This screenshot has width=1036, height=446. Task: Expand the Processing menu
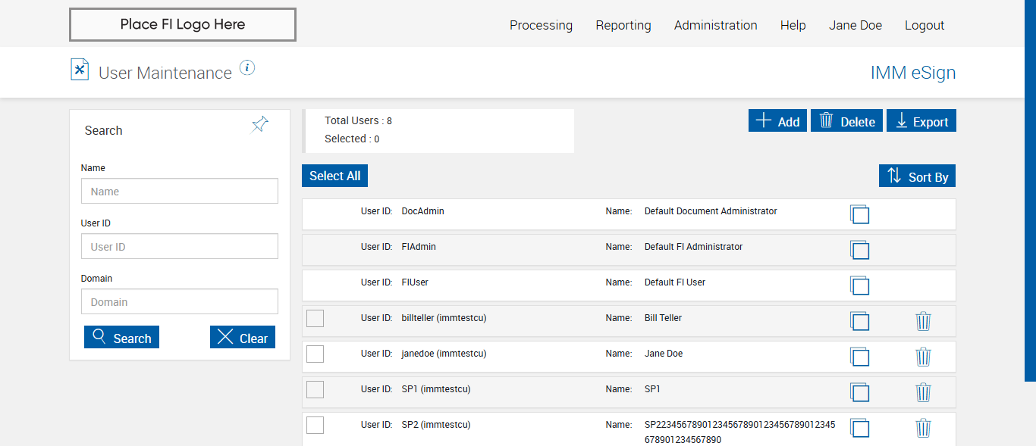(x=541, y=25)
